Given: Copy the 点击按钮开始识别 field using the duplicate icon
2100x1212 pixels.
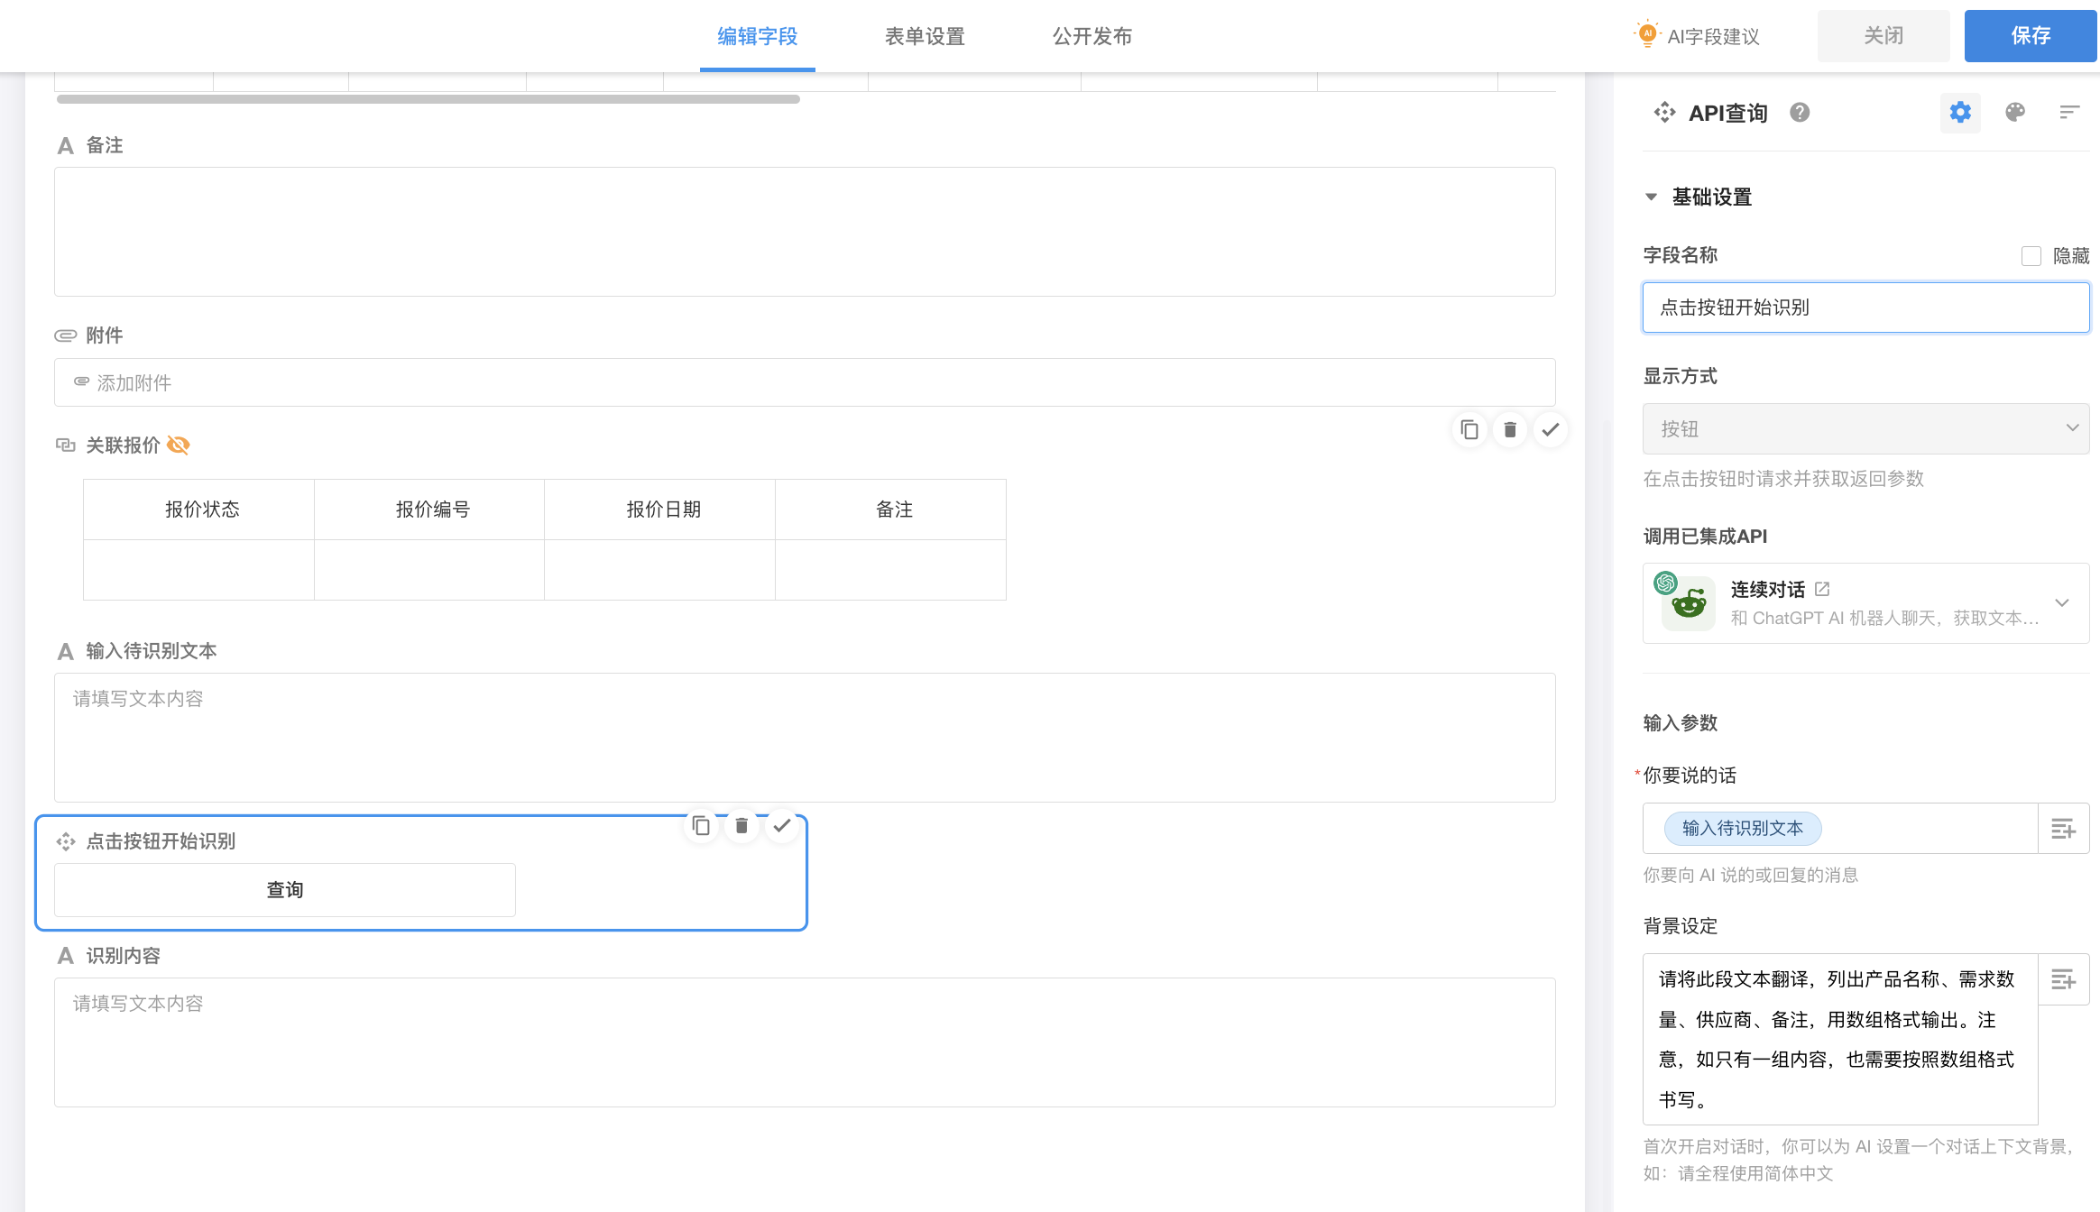Looking at the screenshot, I should click(701, 826).
